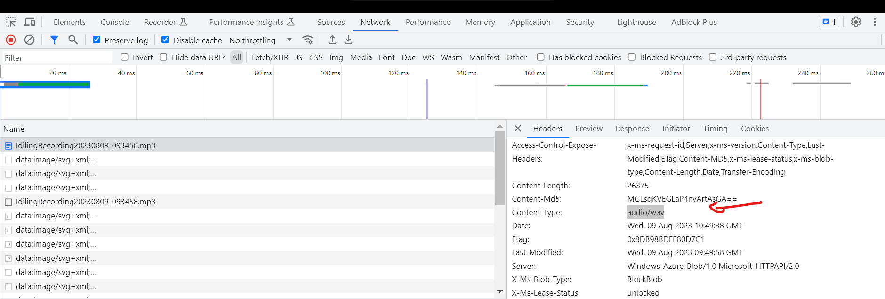Viewport: 885px width, 299px height.
Task: Filter requests by Font
Action: click(387, 57)
